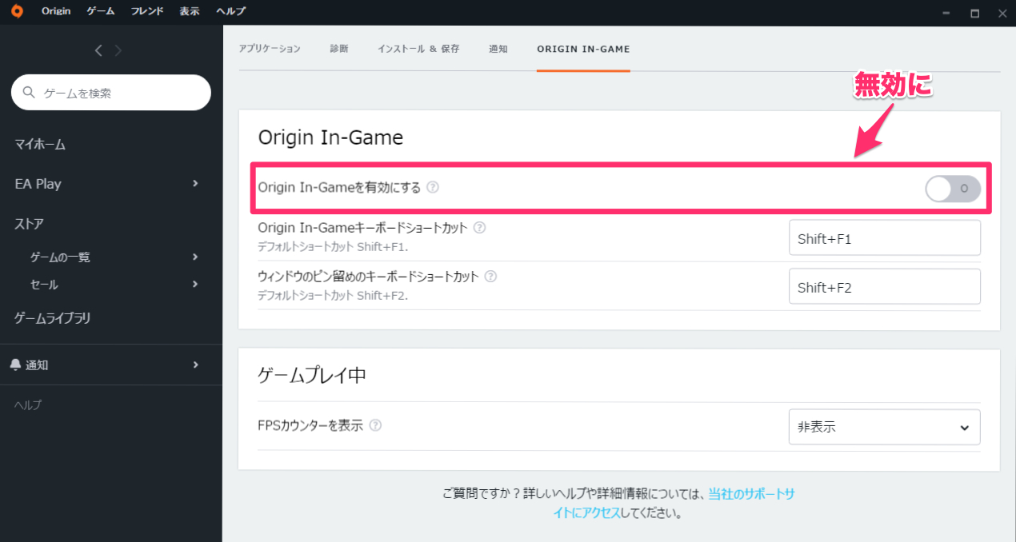This screenshot has height=542, width=1016.
Task: Open the ヘルプ menu in menu bar
Action: [x=230, y=11]
